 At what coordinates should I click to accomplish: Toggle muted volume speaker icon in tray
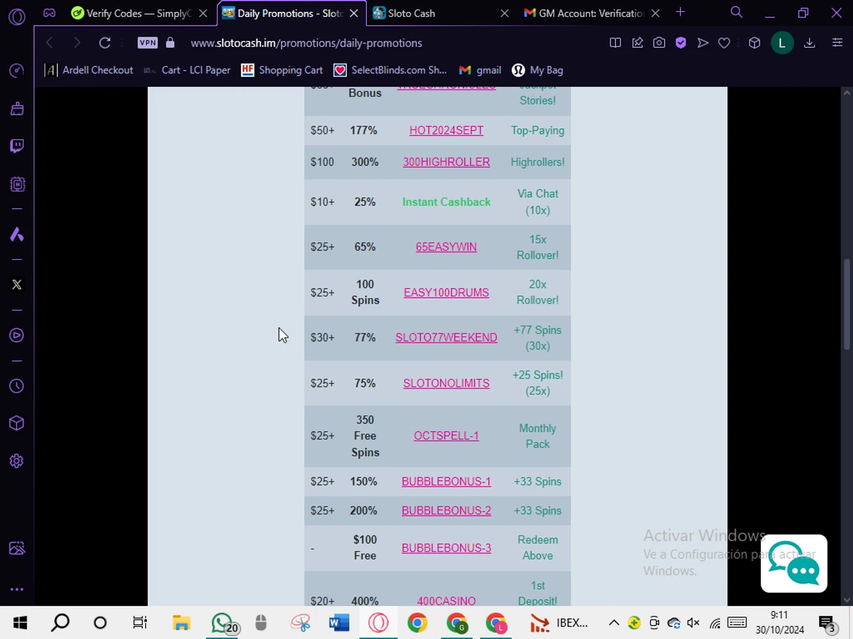pos(693,623)
